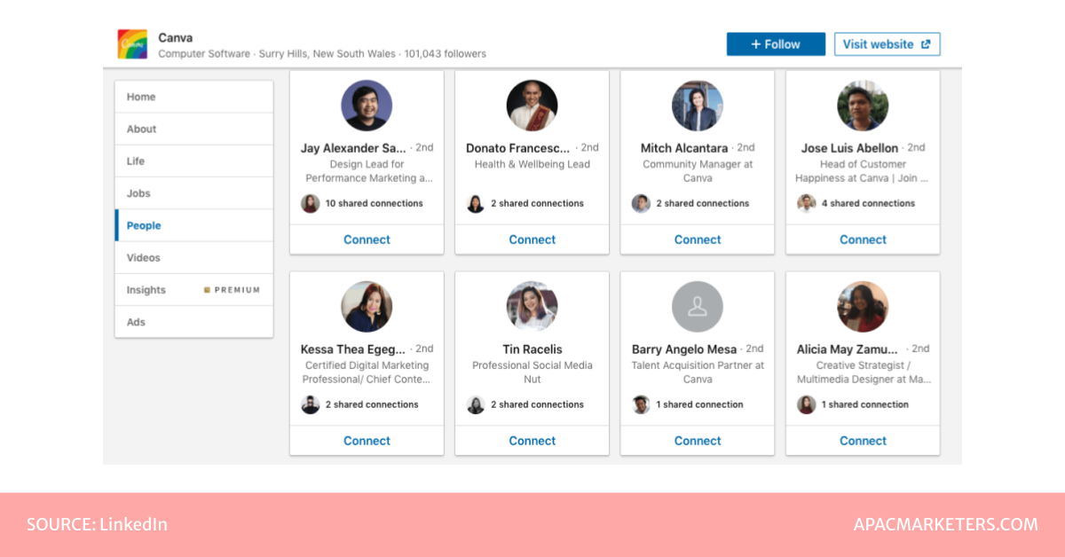View Jose Luis Abellon's 4 shared connections

click(x=856, y=203)
